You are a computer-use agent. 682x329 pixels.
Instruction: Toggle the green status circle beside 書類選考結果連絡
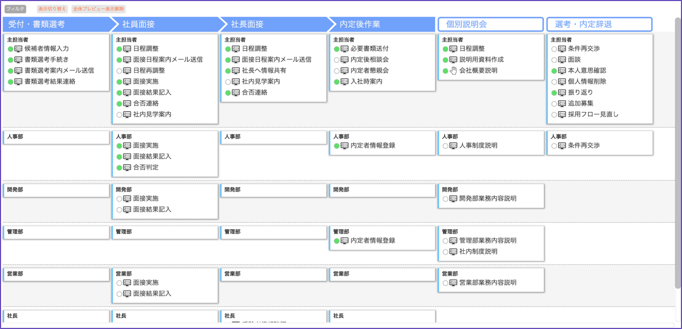(x=10, y=82)
